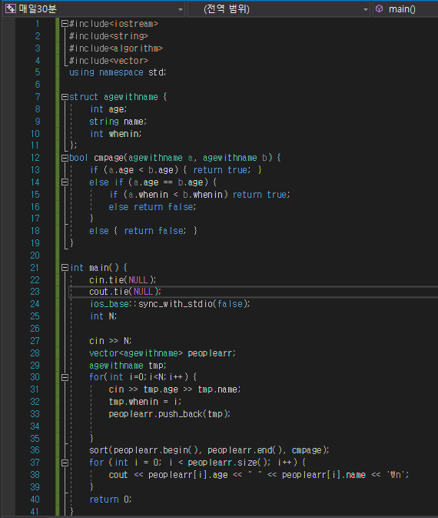Open the 매일30분 project dropdown
Image resolution: width=438 pixels, height=518 pixels.
click(x=95, y=9)
